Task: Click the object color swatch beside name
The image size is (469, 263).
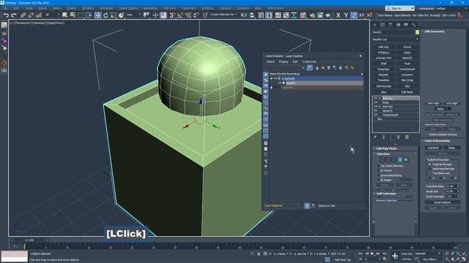Action: click(417, 32)
